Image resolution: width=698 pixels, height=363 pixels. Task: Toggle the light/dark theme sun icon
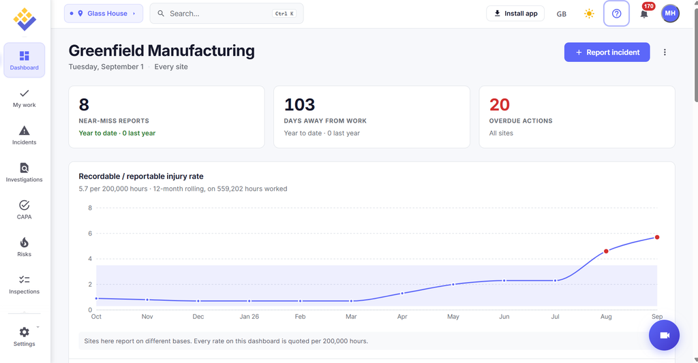[589, 14]
